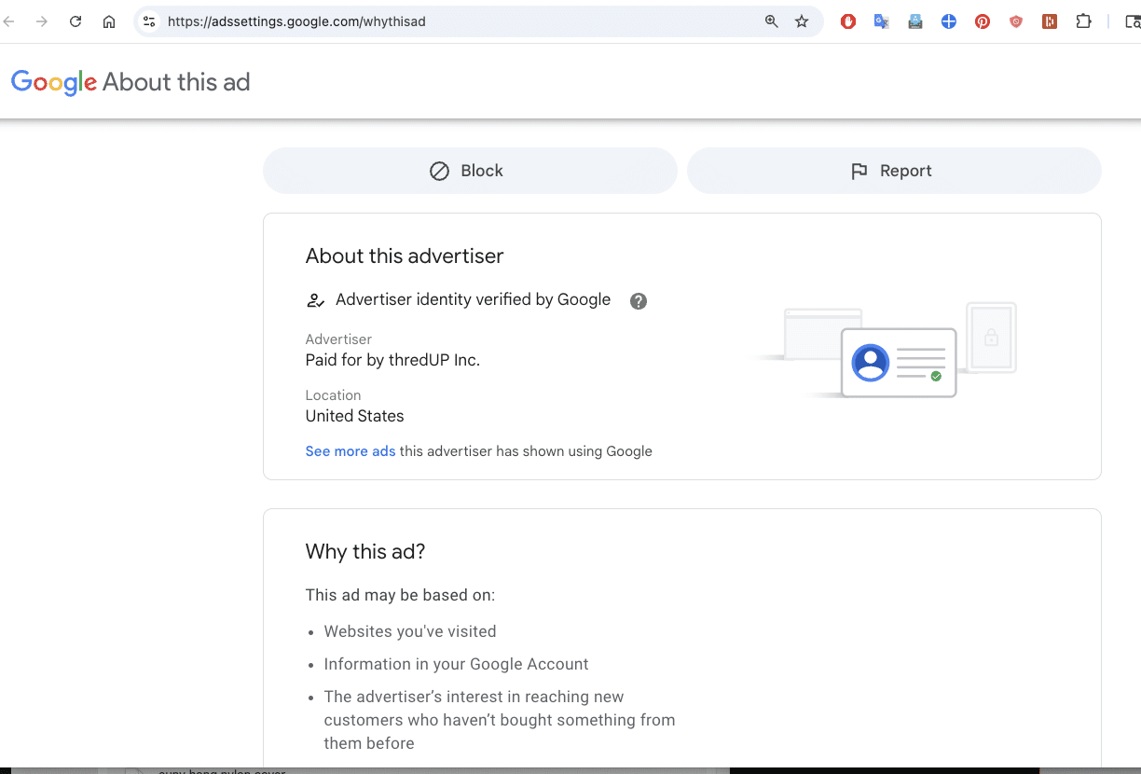The width and height of the screenshot is (1141, 774).
Task: Click the Pinterest extension icon
Action: (983, 21)
